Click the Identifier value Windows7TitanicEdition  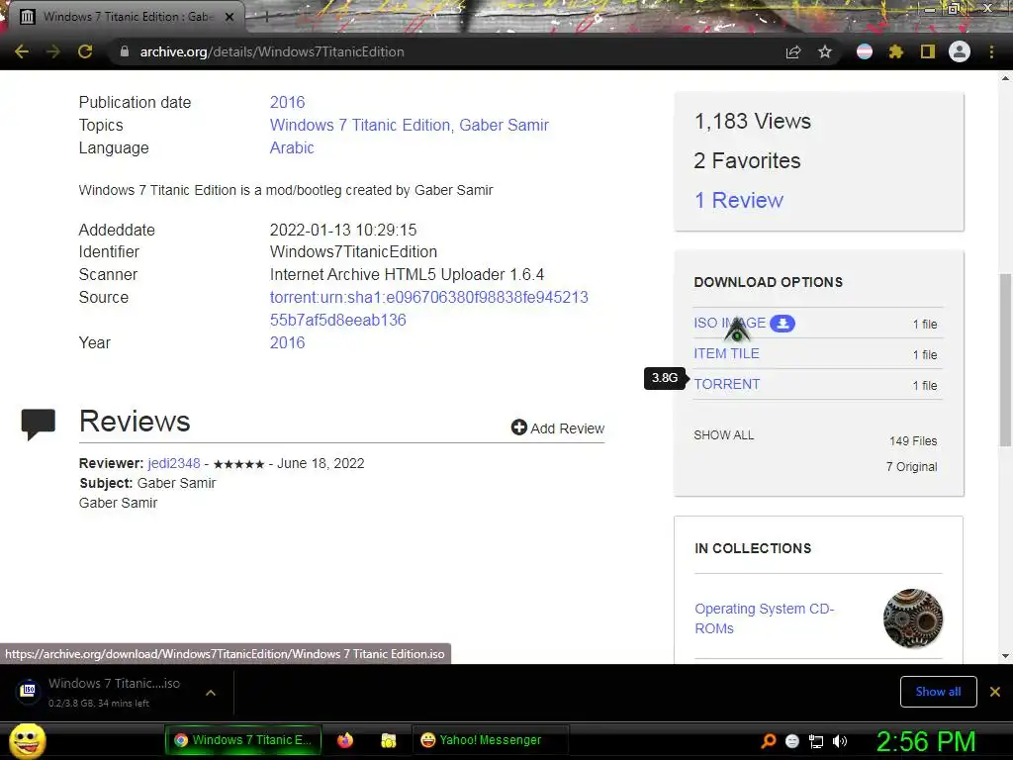[353, 251]
